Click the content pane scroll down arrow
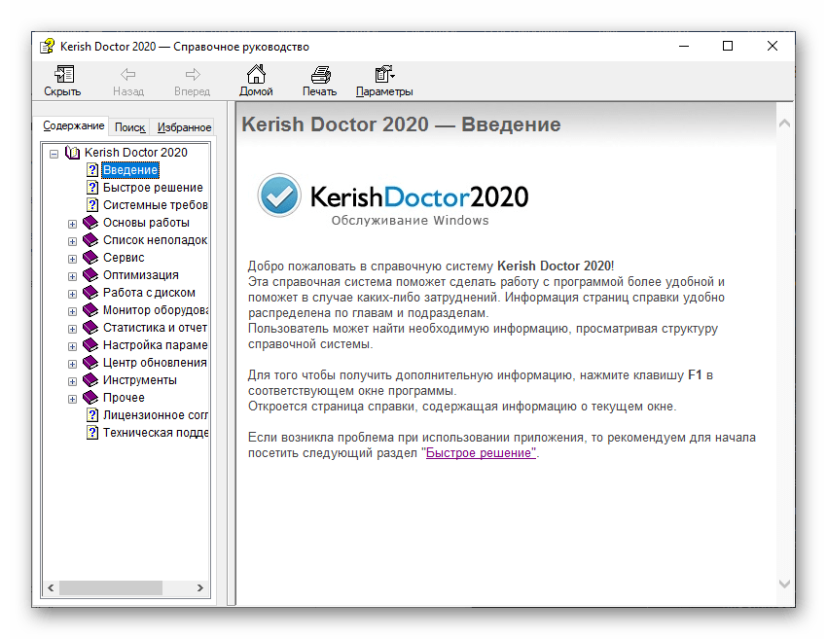The height and width of the screenshot is (639, 827). click(785, 584)
